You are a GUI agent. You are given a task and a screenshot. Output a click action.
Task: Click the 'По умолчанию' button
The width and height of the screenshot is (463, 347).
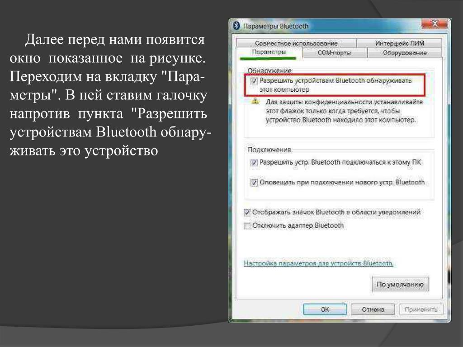click(x=400, y=285)
